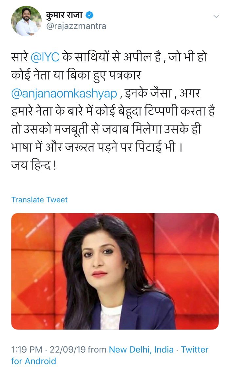This screenshot has height=372, width=230.
Task: Open the Twitter for Android source link
Action: coord(110,355)
